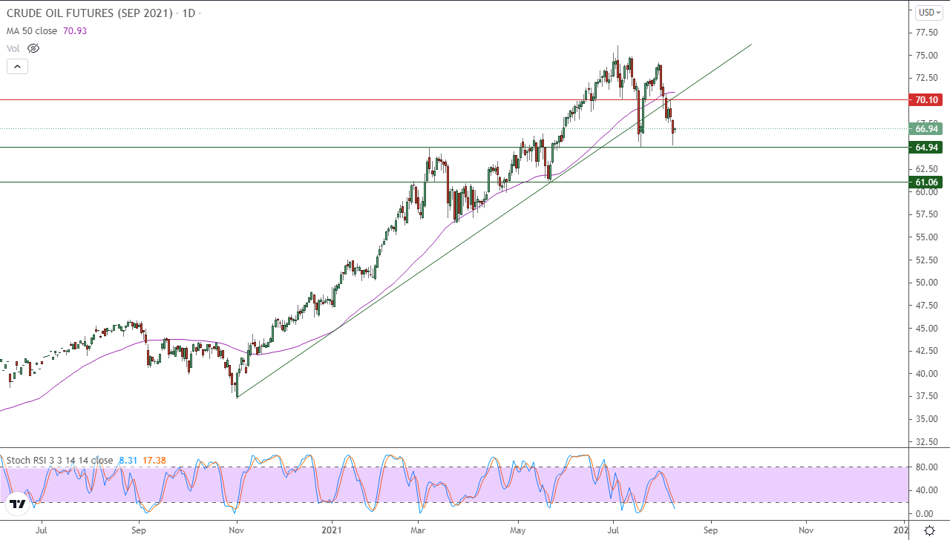Click the Vol indicator label

tap(13, 48)
